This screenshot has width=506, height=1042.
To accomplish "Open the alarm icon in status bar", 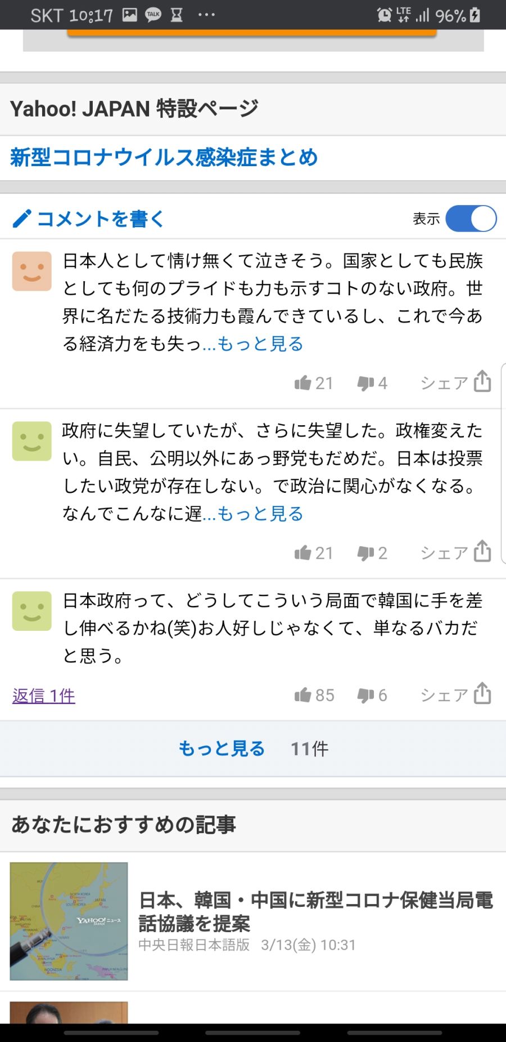I will [384, 15].
